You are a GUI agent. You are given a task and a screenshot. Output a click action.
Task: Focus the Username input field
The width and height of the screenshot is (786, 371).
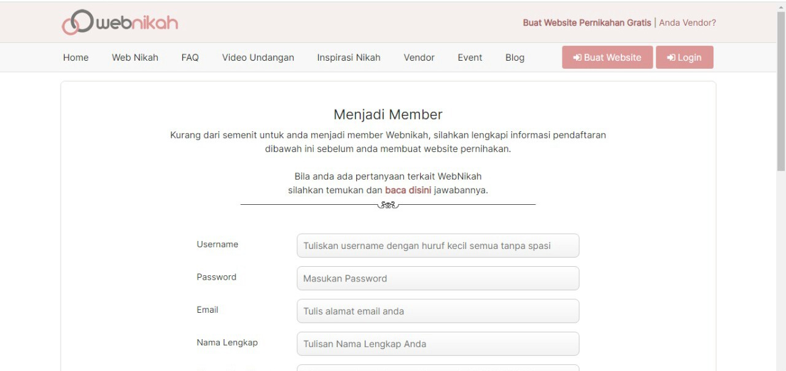(438, 245)
